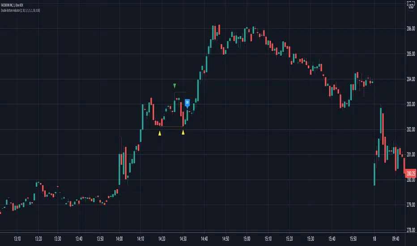Click the 18 date label on time axis
The width and height of the screenshot is (417, 246).
[x=374, y=239]
